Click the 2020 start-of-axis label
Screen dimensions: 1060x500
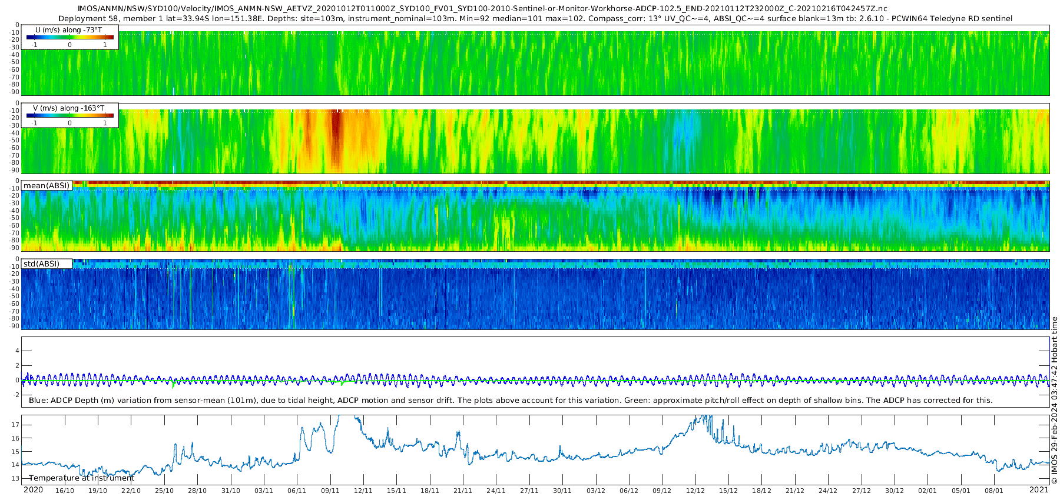(33, 490)
